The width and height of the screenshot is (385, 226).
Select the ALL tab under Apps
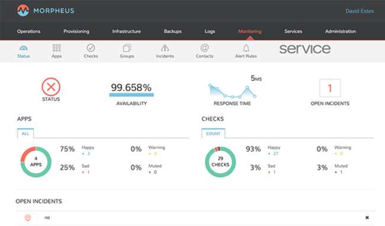point(25,133)
